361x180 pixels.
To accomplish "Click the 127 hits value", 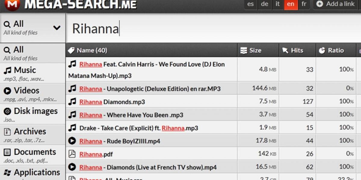I will 308,101.
